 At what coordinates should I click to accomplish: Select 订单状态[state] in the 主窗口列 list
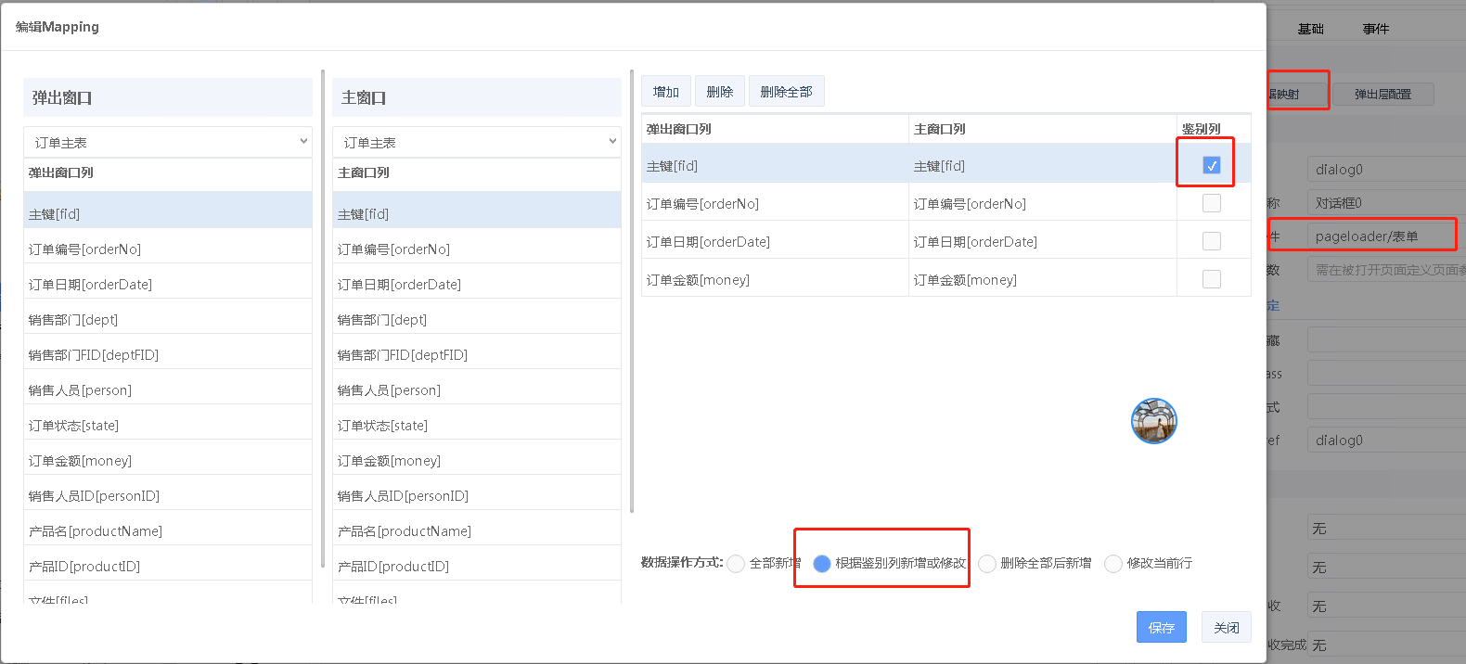pyautogui.click(x=476, y=426)
